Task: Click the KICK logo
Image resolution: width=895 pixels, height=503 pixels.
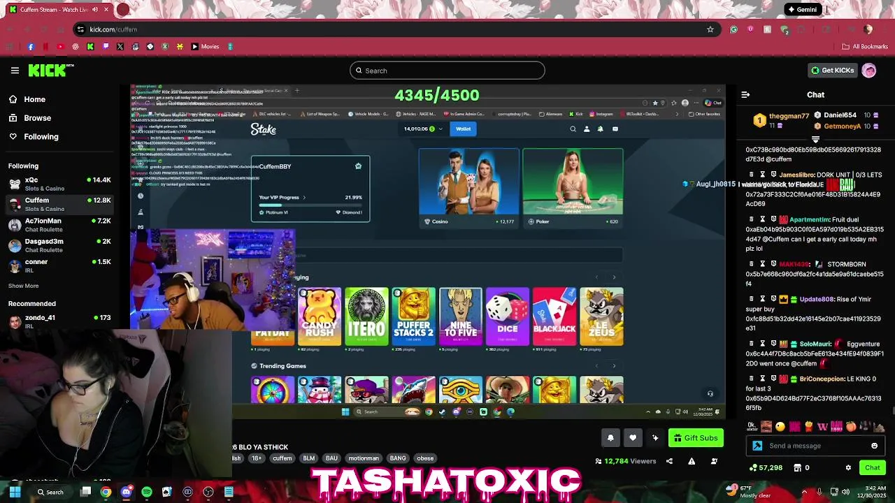Action: pyautogui.click(x=50, y=70)
